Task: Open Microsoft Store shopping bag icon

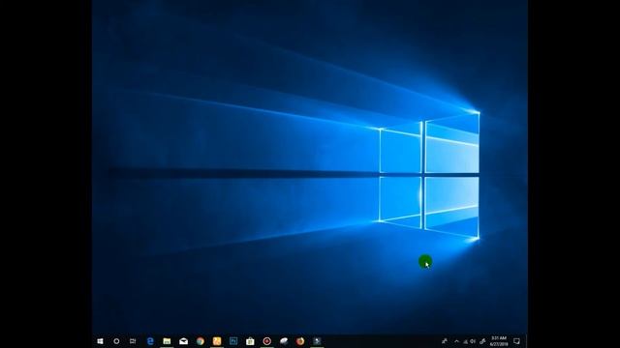Action: coord(250,341)
